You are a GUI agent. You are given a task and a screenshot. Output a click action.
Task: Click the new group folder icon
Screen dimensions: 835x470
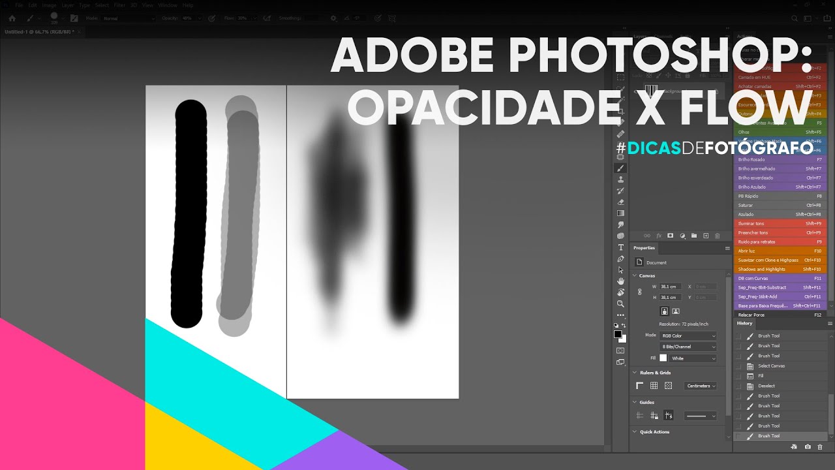(694, 236)
